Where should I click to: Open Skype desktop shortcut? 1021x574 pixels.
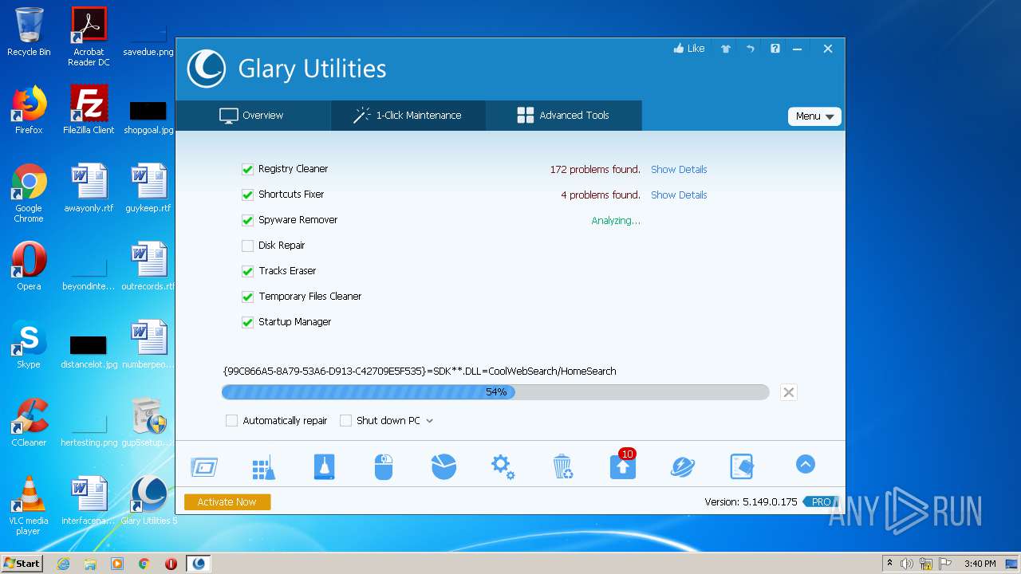[x=29, y=344]
